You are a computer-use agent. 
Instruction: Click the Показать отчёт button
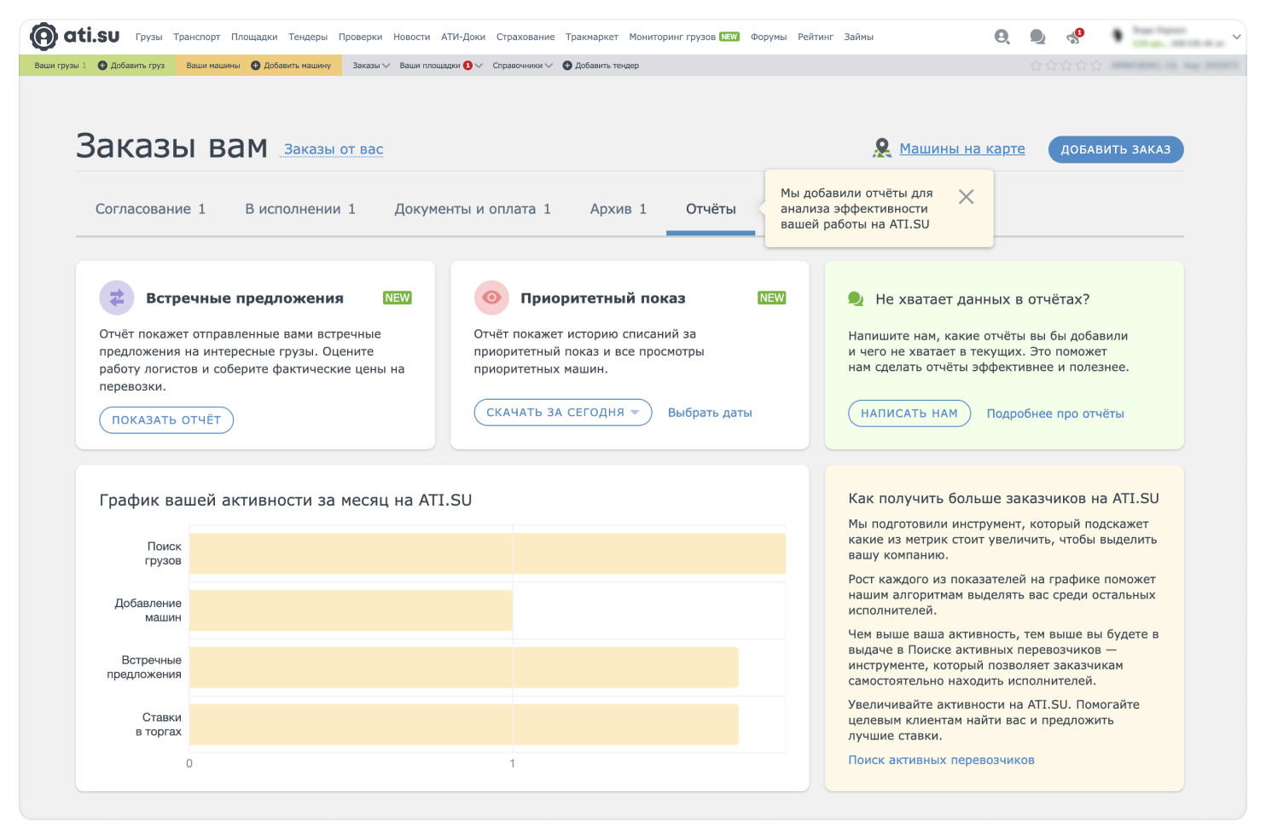pyautogui.click(x=166, y=420)
